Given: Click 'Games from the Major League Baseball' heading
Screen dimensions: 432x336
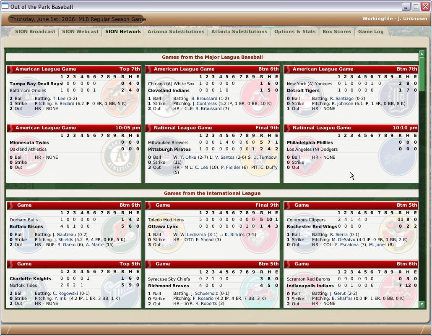Looking at the screenshot, I should click(x=212, y=57).
